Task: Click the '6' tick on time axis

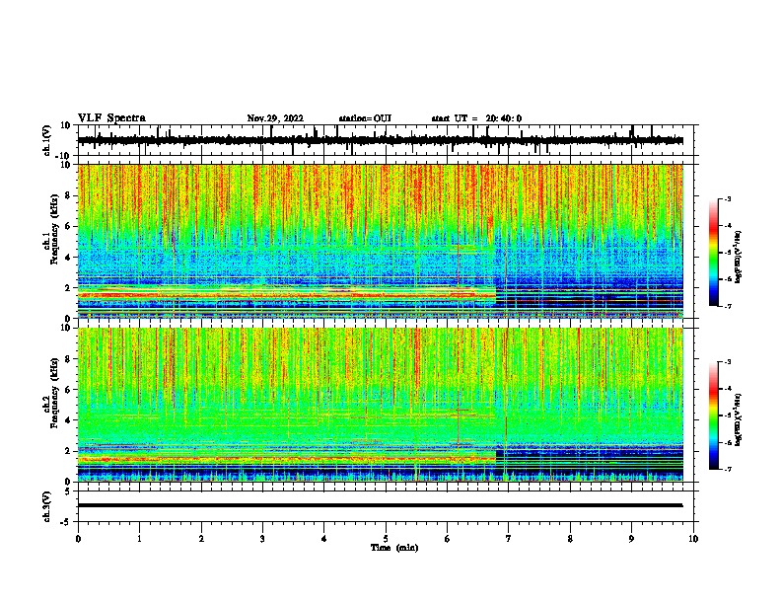Action: [447, 539]
